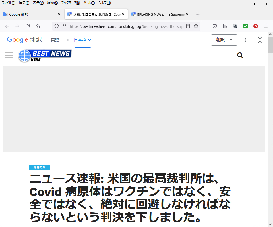
Task: Open the 翻訳 view dropdown button
Action: (x=224, y=40)
